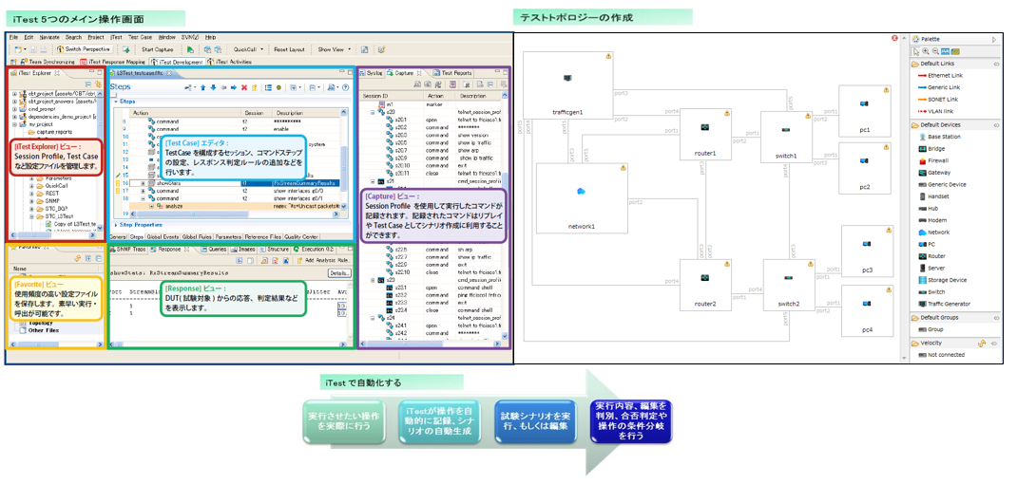The height and width of the screenshot is (484, 1017).
Task: Open the Window menu
Action: tap(166, 38)
